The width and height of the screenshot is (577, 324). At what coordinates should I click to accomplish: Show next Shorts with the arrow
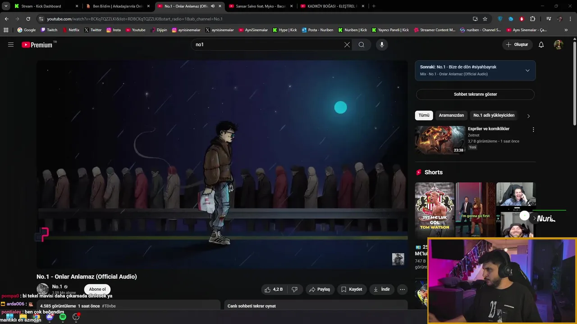pyautogui.click(x=534, y=218)
